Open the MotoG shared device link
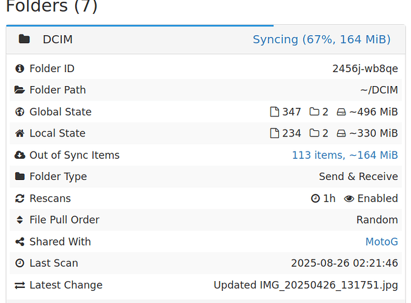The image size is (411, 303). pyautogui.click(x=381, y=242)
